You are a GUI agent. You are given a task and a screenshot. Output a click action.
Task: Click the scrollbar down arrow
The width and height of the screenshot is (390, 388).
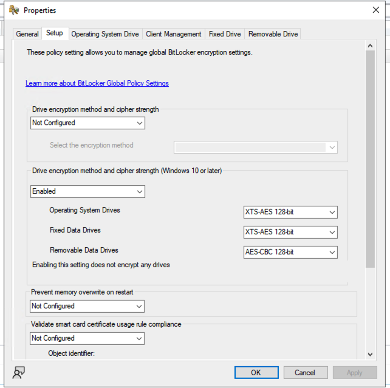pyautogui.click(x=370, y=355)
